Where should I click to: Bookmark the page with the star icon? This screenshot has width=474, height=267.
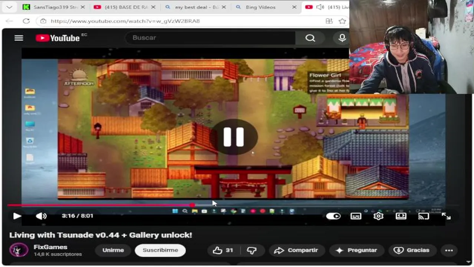point(342,21)
